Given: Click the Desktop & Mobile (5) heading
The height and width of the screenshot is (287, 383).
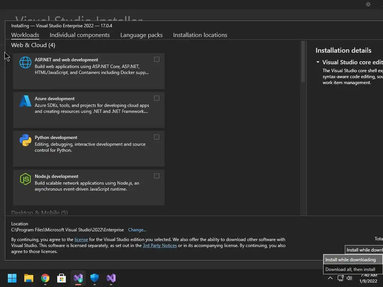Looking at the screenshot, I should [40, 213].
